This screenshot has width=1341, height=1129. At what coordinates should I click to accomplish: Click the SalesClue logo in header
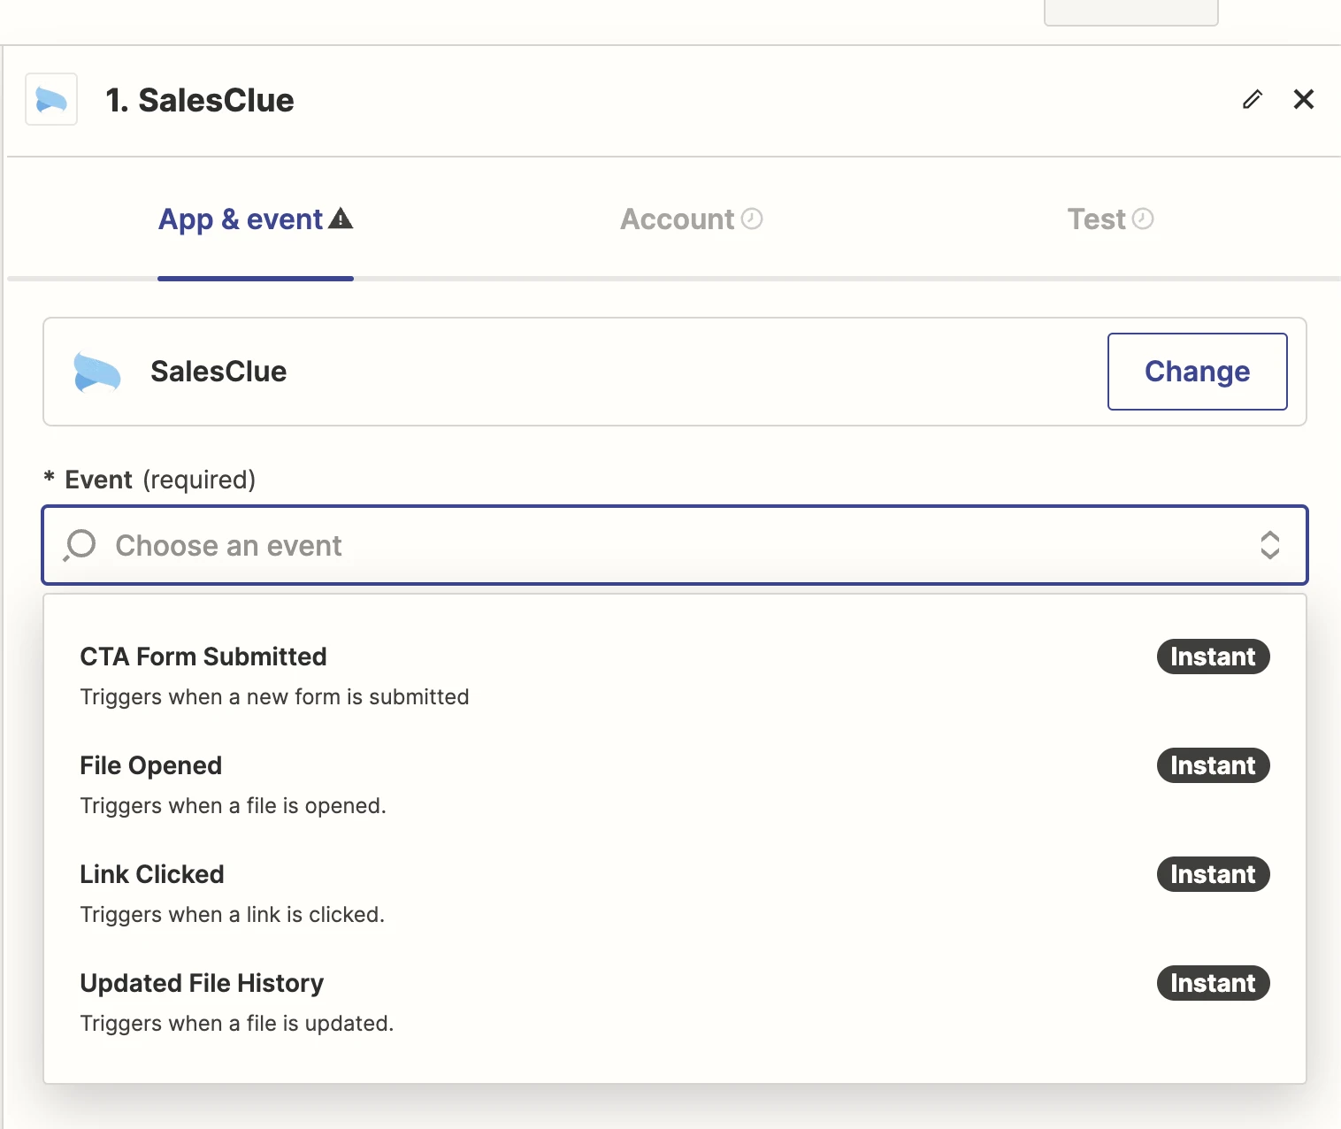pos(51,99)
